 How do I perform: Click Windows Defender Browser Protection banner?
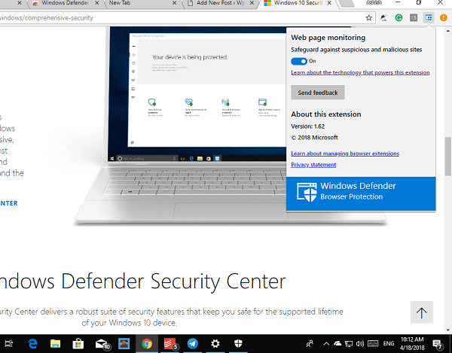click(x=361, y=193)
